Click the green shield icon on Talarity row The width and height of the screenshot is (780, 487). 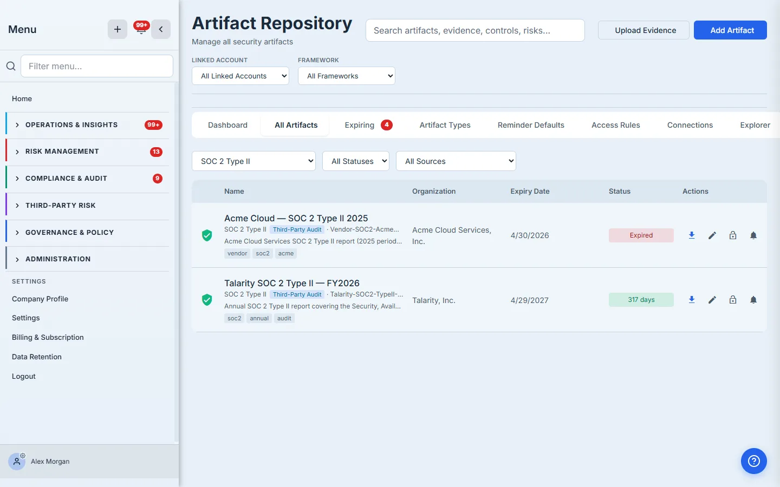coord(207,300)
